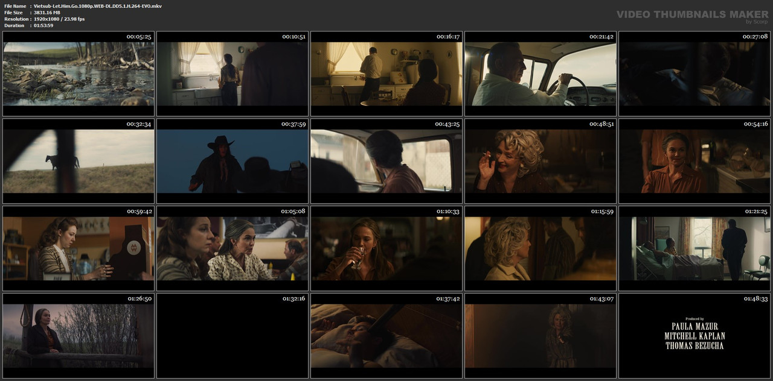Click the timestamp 01:32:16 label
The width and height of the screenshot is (773, 381).
[293, 299]
